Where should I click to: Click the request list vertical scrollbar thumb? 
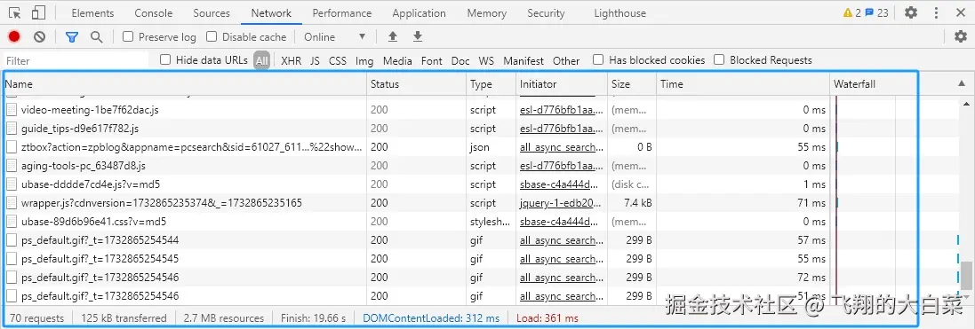[966, 275]
